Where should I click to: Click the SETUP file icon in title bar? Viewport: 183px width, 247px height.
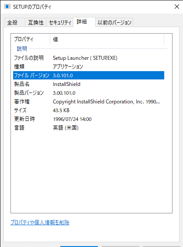pos(7,7)
